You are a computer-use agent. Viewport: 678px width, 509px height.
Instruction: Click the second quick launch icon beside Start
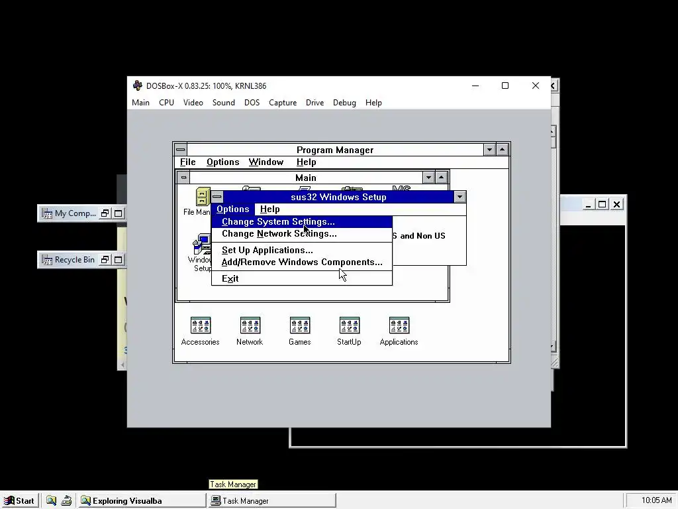[66, 501]
